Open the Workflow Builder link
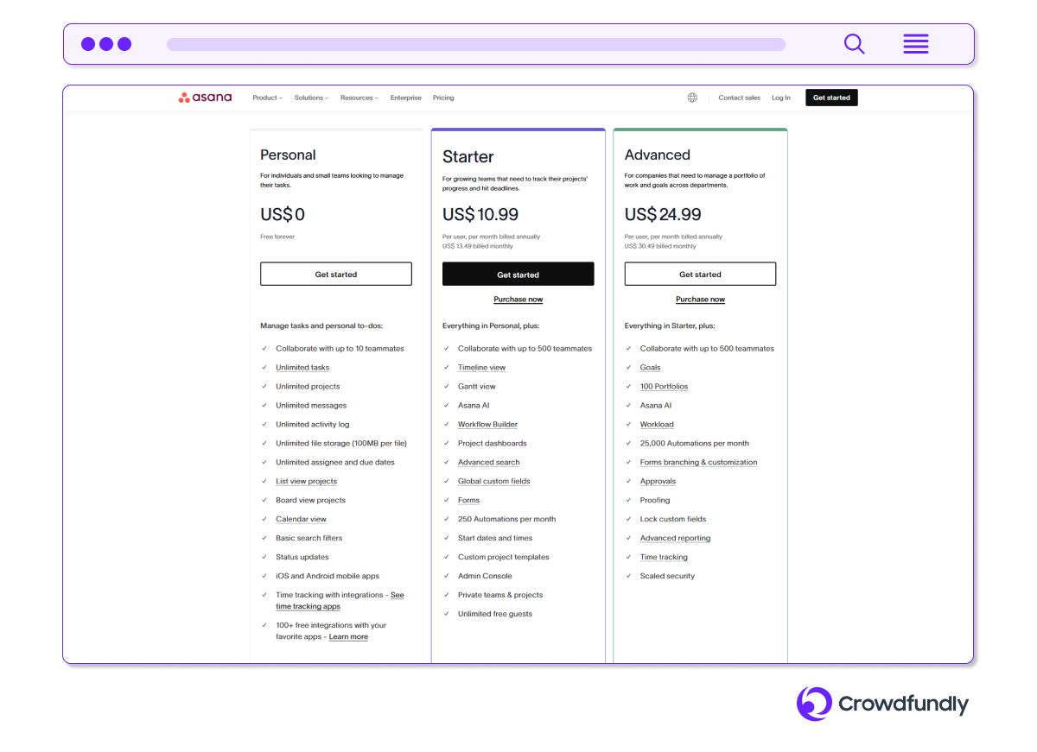 pyautogui.click(x=487, y=425)
